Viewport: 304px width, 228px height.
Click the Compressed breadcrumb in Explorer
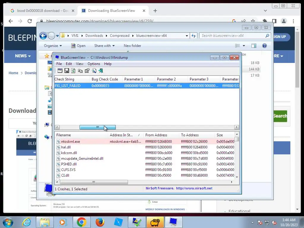pyautogui.click(x=120, y=36)
